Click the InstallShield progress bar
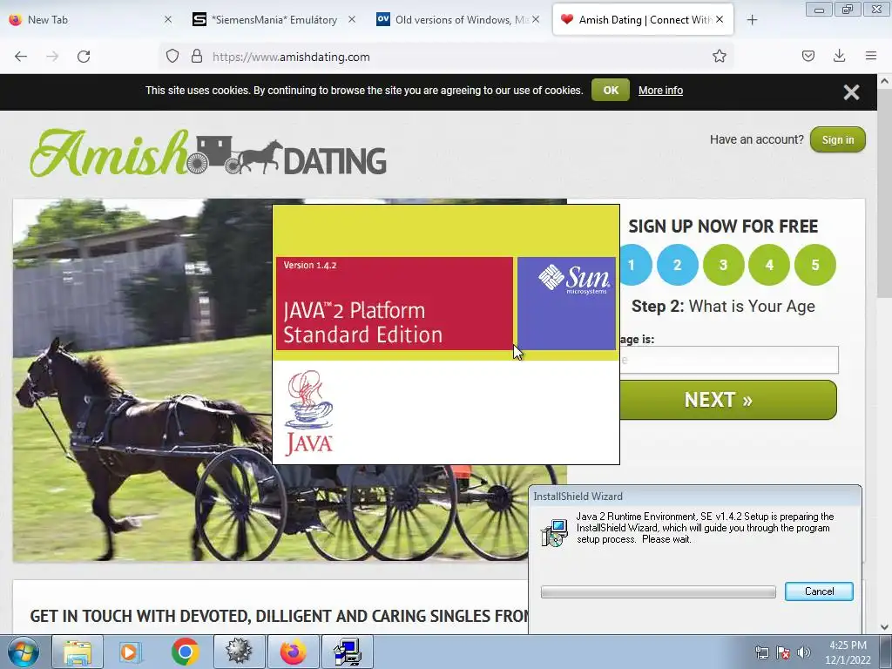 pos(659,592)
